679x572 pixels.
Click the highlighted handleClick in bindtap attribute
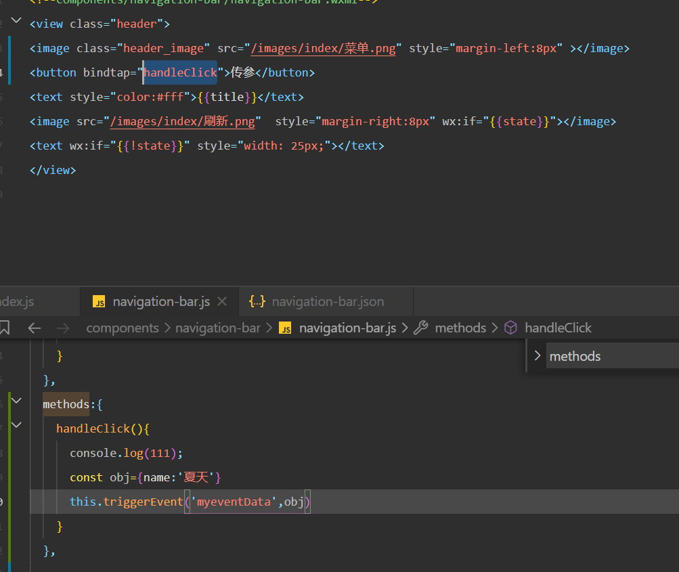pyautogui.click(x=180, y=72)
